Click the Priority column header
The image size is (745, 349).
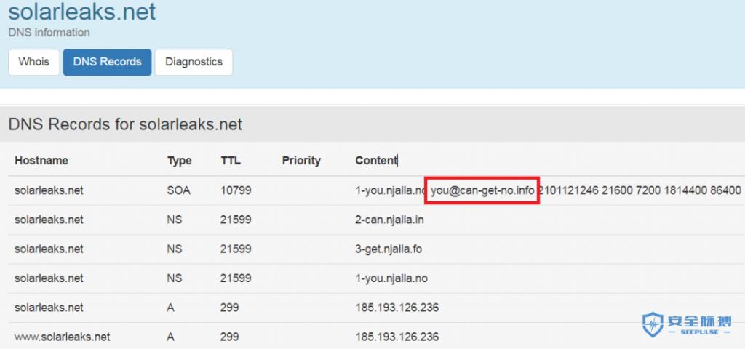[x=301, y=161]
